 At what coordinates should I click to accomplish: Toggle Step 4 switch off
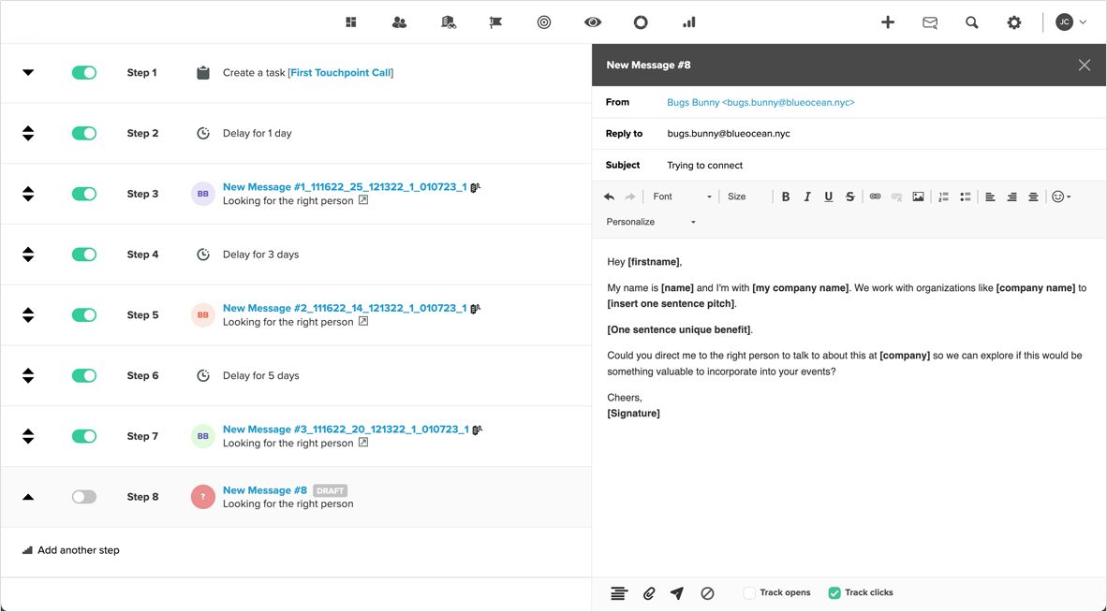[x=84, y=255]
